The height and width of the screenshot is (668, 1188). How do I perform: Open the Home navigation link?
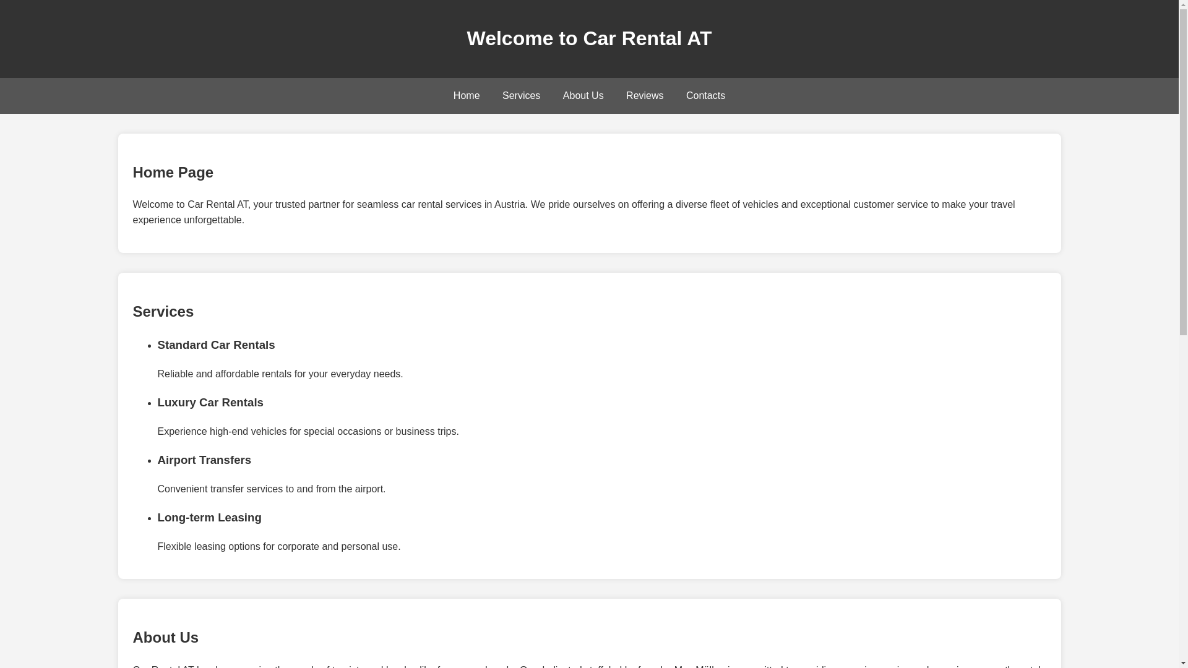(466, 96)
